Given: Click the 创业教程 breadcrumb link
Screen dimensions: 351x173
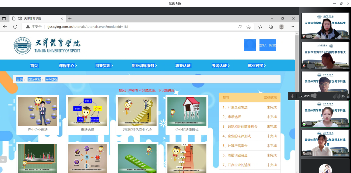Looking at the screenshot, I should pyautogui.click(x=34, y=79).
